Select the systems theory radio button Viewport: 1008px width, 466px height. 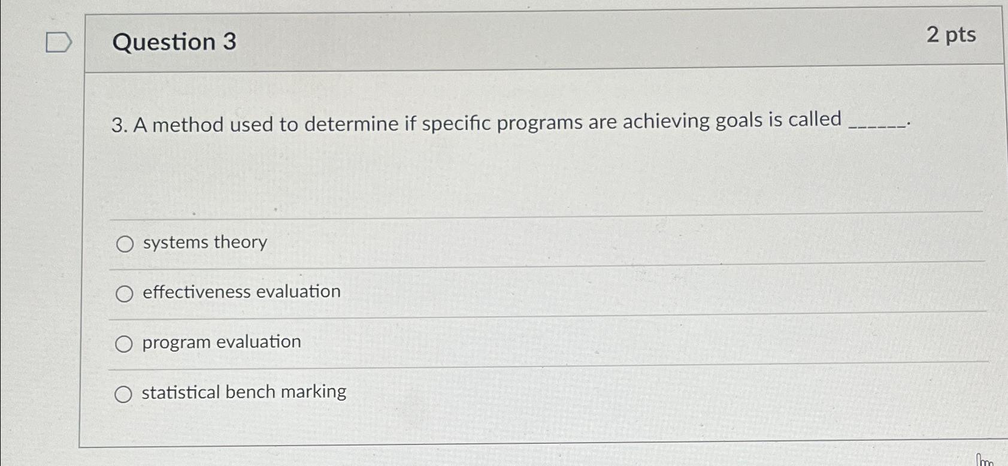point(125,244)
